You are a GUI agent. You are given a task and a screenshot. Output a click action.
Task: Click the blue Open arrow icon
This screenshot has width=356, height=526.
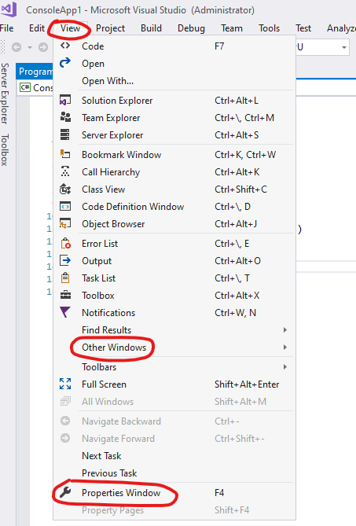pos(65,63)
